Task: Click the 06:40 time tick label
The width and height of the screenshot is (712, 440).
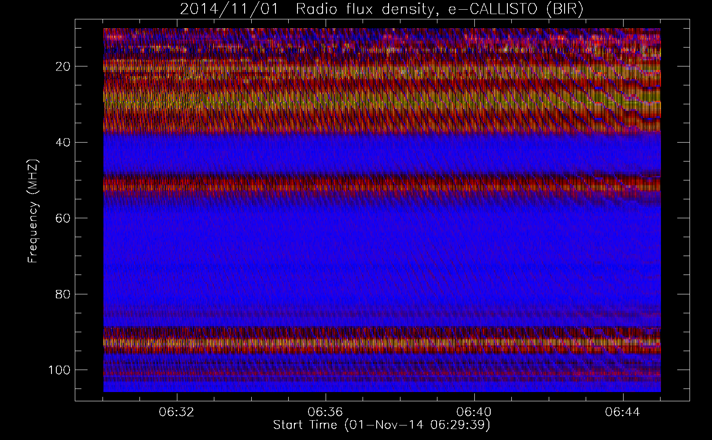Action: 474,412
